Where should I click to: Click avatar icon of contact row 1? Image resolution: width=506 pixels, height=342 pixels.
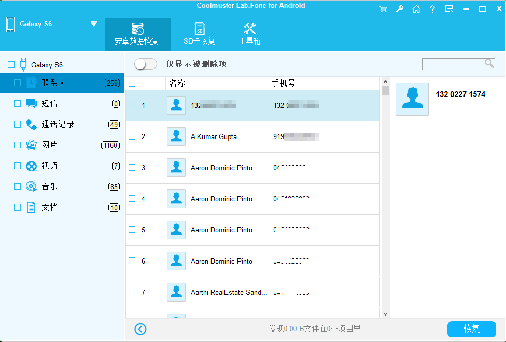(x=176, y=105)
